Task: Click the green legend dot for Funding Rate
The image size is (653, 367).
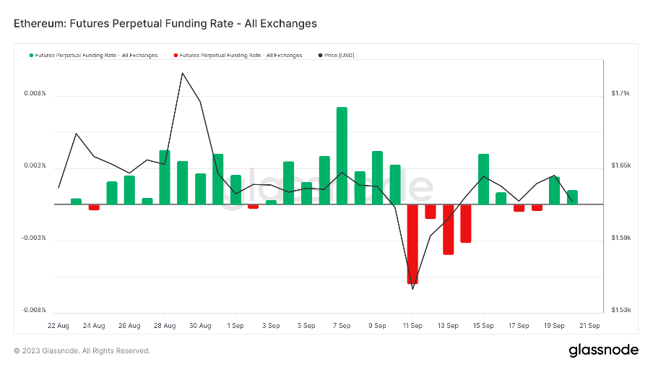Action: tap(31, 56)
